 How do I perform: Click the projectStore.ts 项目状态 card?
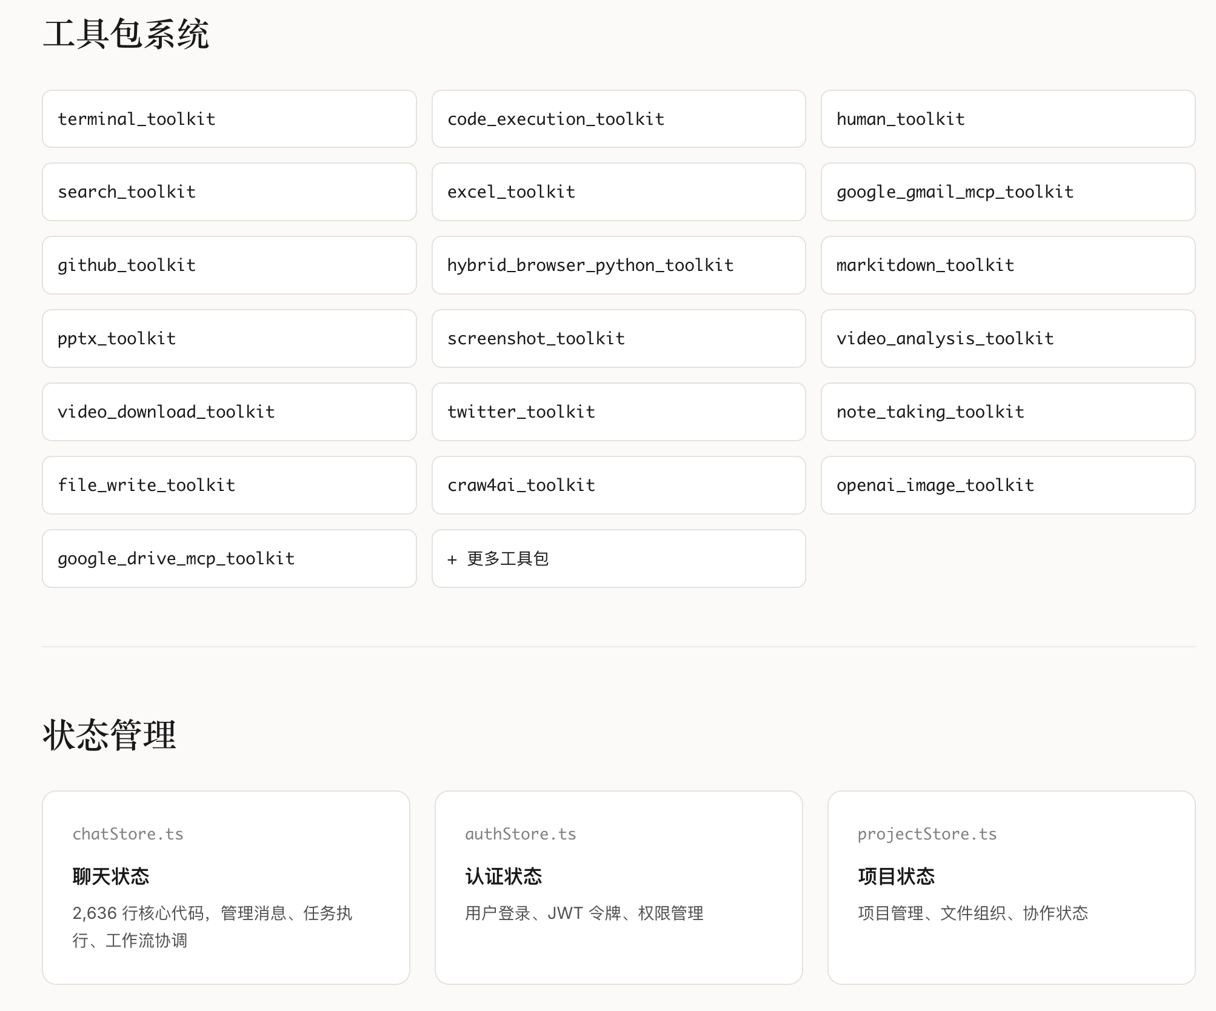[1011, 887]
